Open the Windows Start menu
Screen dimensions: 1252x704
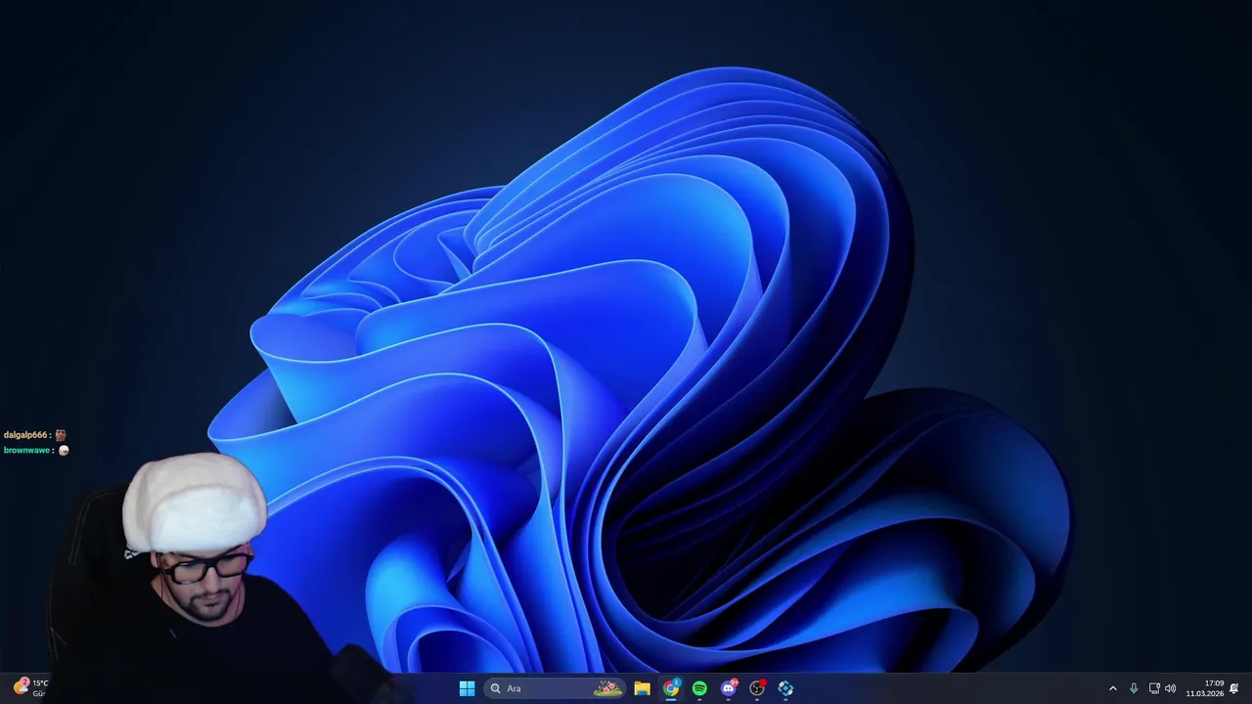tap(467, 688)
